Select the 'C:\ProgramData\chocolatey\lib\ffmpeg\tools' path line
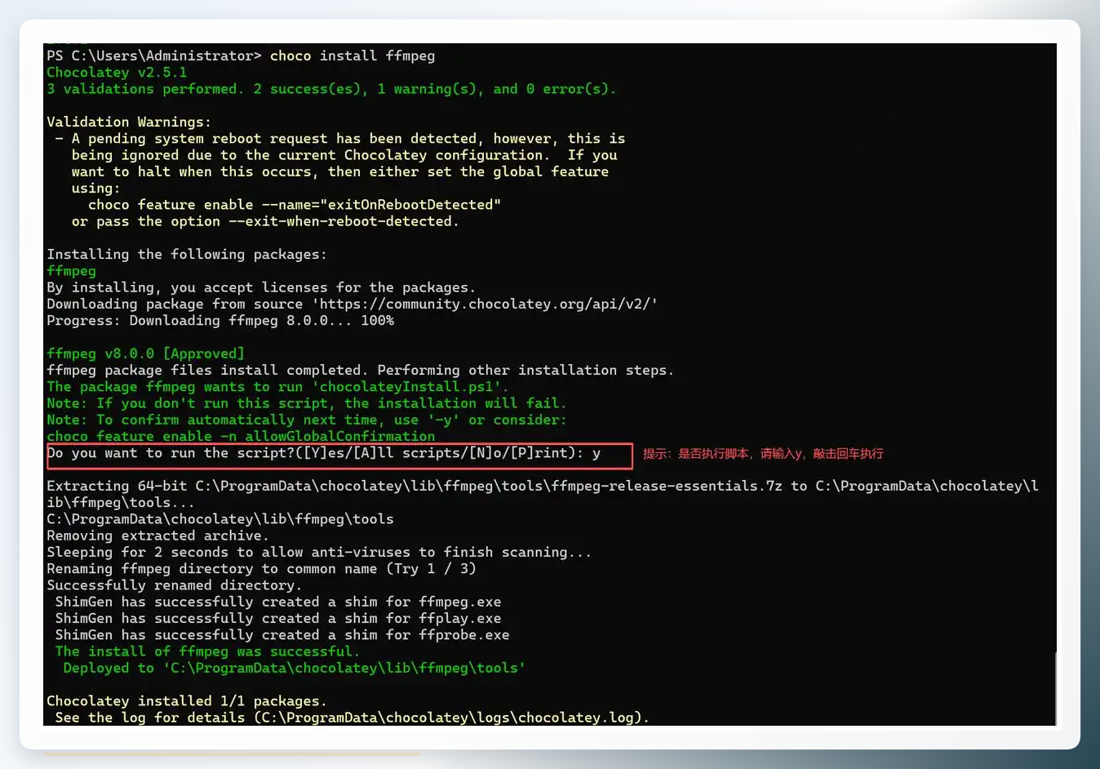1100x769 pixels. 220,519
